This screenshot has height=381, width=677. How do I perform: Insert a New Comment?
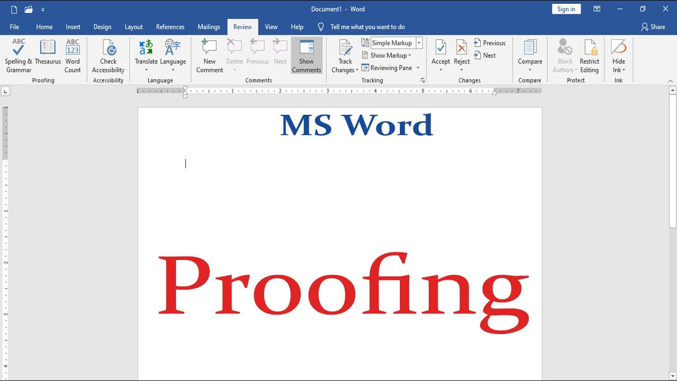(209, 56)
